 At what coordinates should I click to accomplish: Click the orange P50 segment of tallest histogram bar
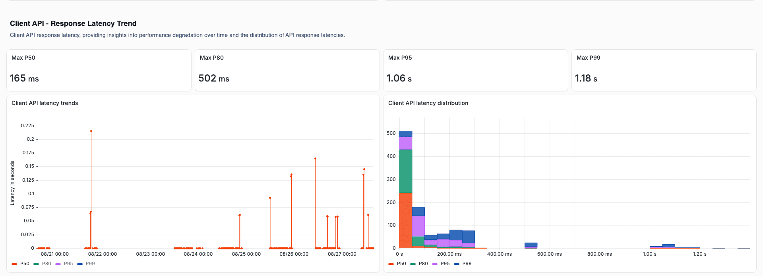click(x=406, y=220)
